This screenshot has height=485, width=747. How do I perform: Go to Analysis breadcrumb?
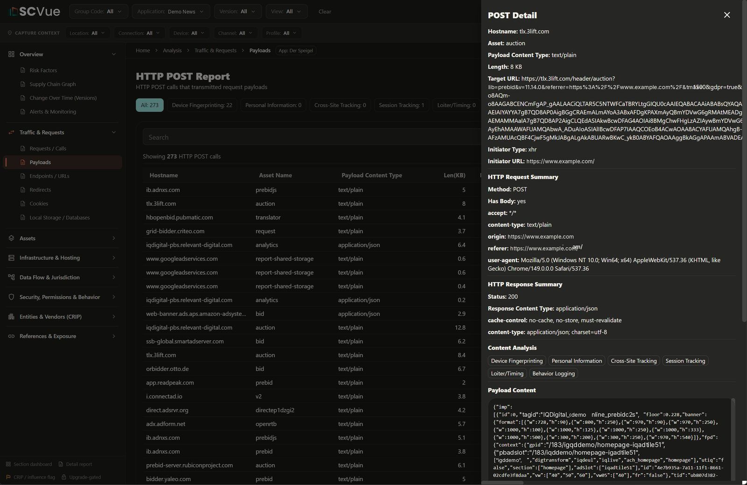(172, 50)
